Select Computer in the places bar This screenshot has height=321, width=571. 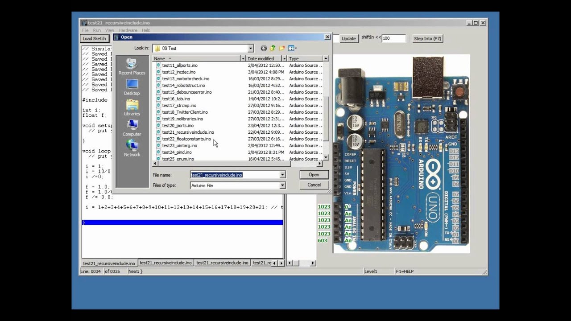(x=132, y=128)
